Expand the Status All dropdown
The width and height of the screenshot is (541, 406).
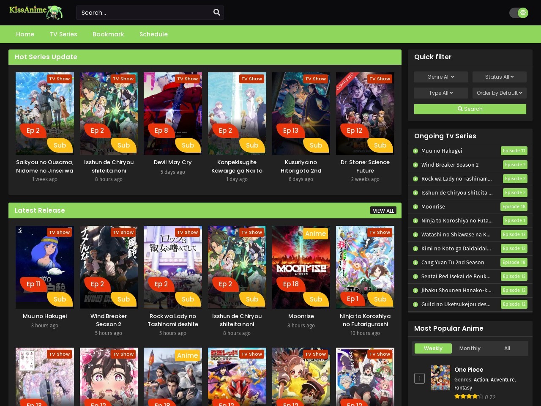click(x=500, y=77)
